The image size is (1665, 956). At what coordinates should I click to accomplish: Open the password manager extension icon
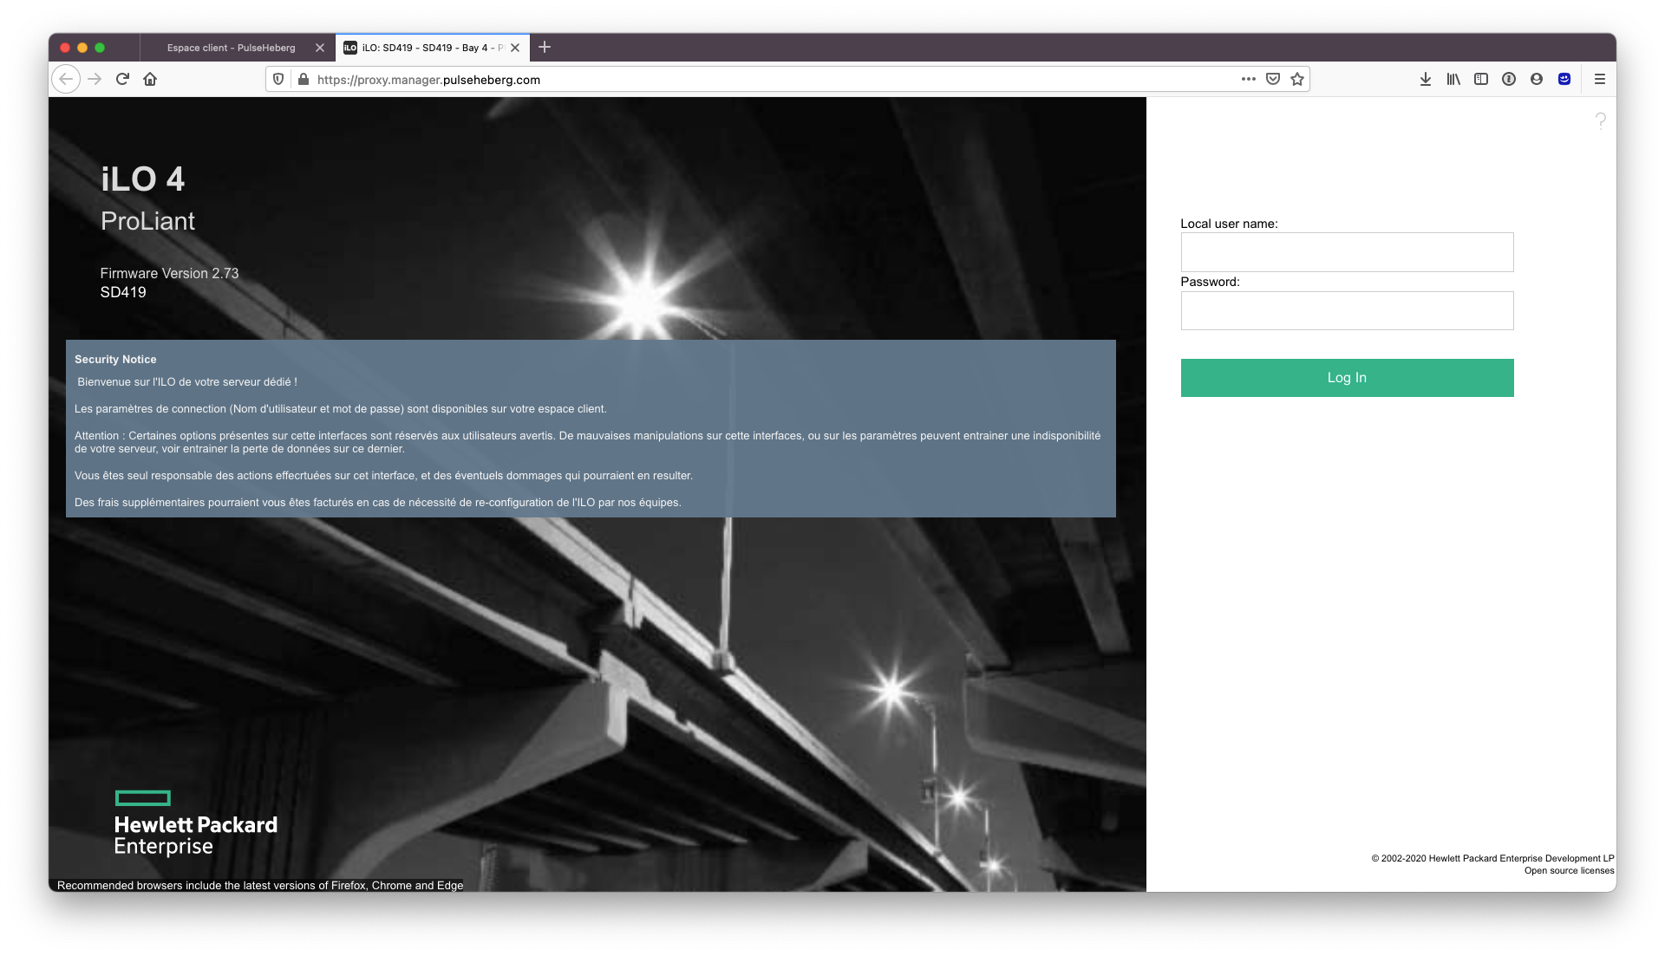[x=1509, y=79]
